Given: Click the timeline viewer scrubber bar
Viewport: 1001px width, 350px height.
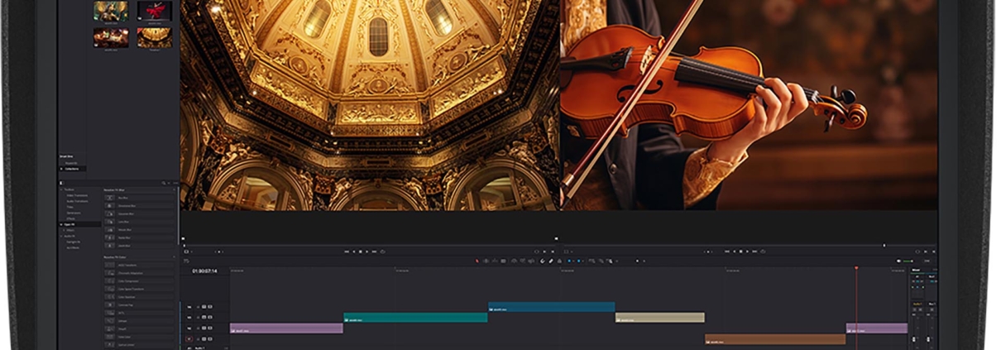Looking at the screenshot, I should point(750,245).
